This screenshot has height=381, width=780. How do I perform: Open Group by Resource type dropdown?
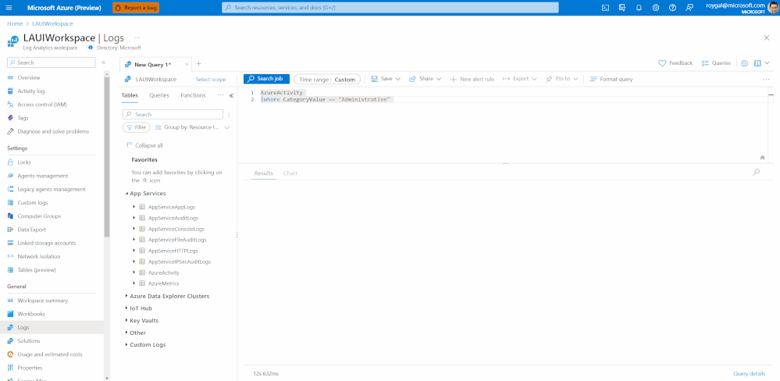pyautogui.click(x=192, y=127)
